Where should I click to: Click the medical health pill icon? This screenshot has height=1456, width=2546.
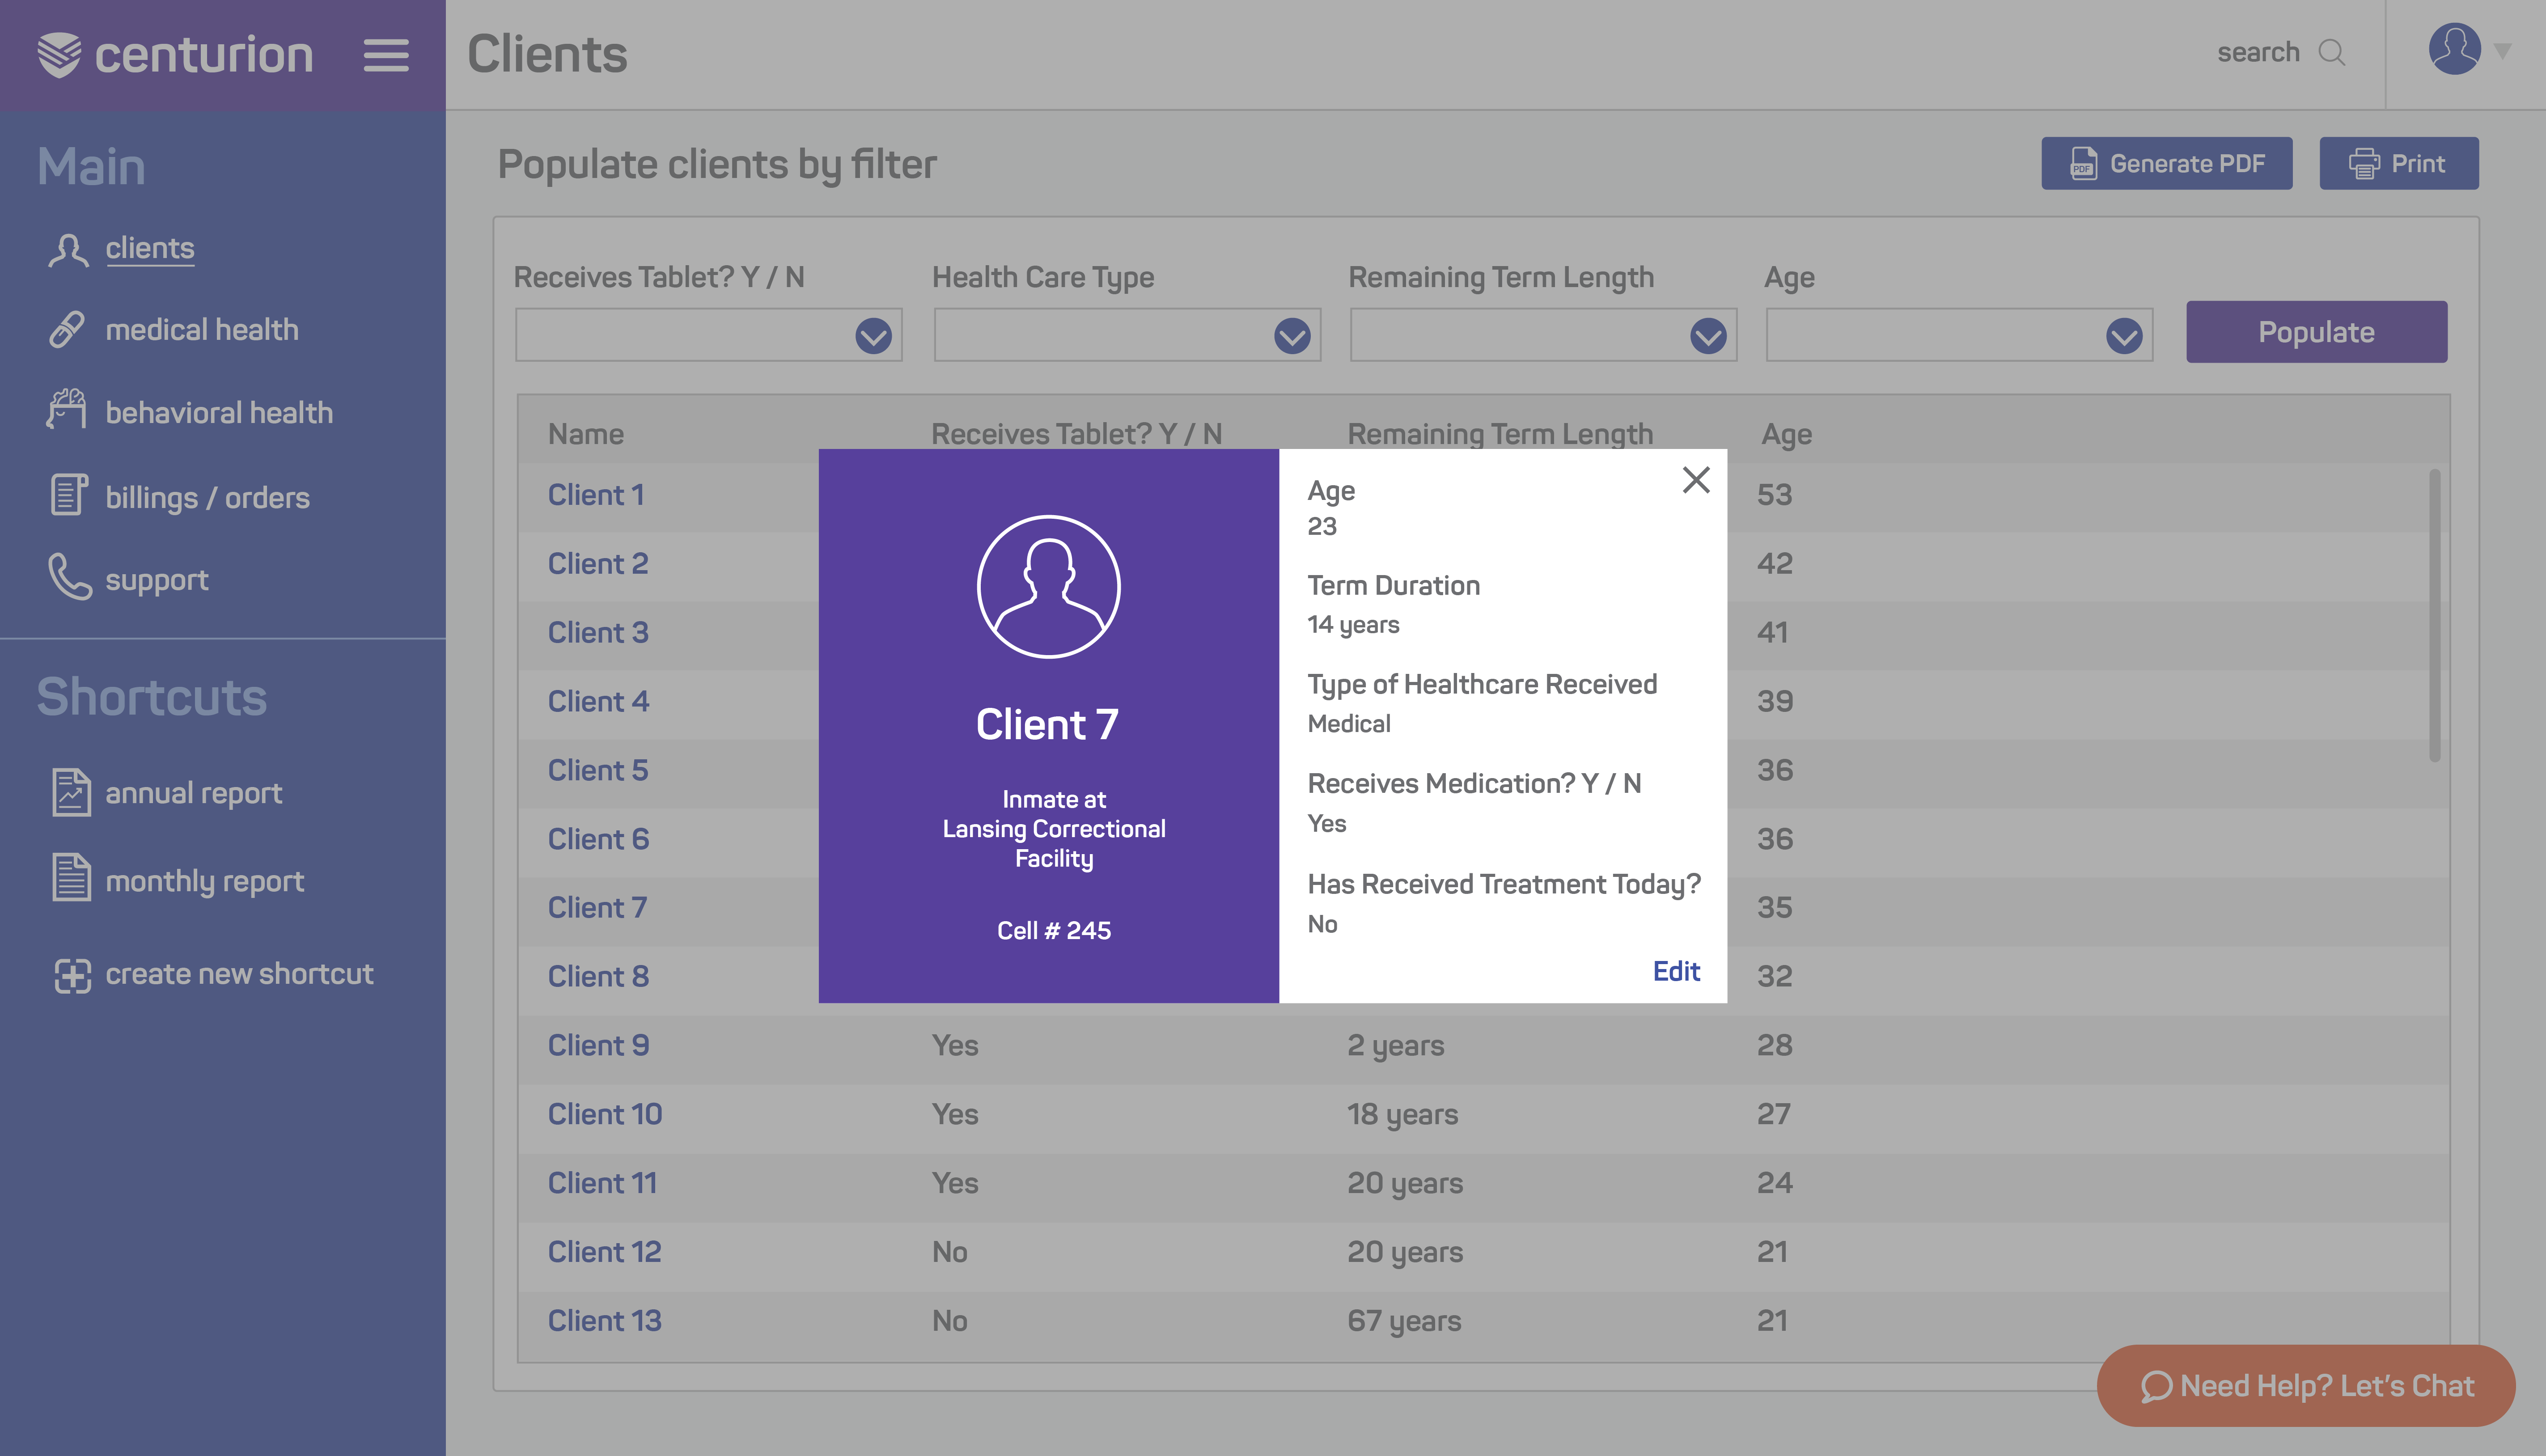(x=67, y=330)
